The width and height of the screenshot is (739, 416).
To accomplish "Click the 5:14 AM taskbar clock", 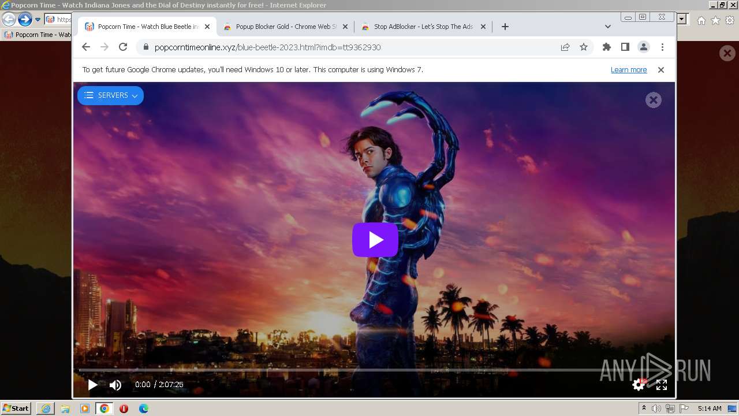I will pyautogui.click(x=710, y=408).
